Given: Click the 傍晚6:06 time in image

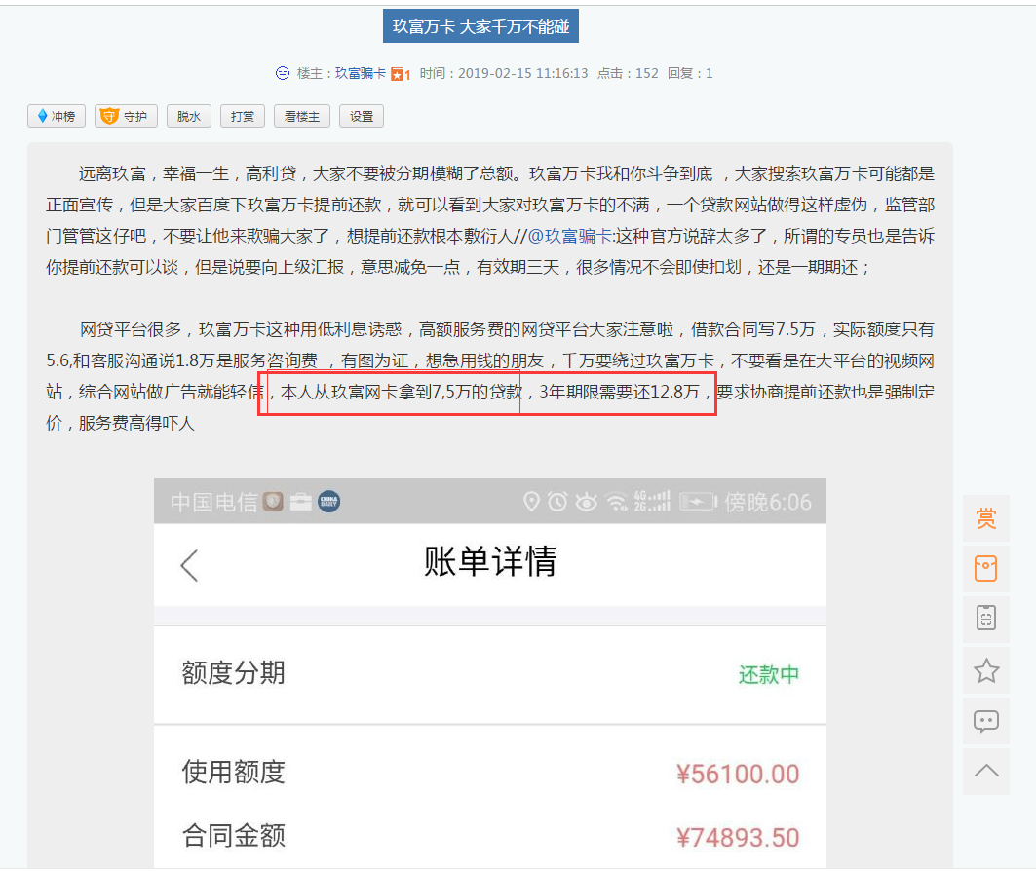Looking at the screenshot, I should point(768,502).
